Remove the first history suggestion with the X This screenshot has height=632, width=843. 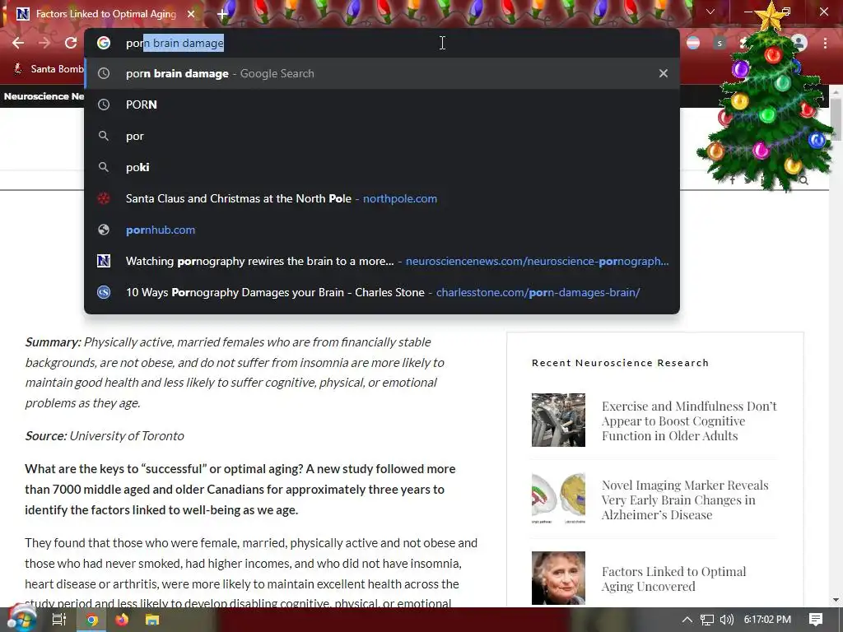pos(664,73)
